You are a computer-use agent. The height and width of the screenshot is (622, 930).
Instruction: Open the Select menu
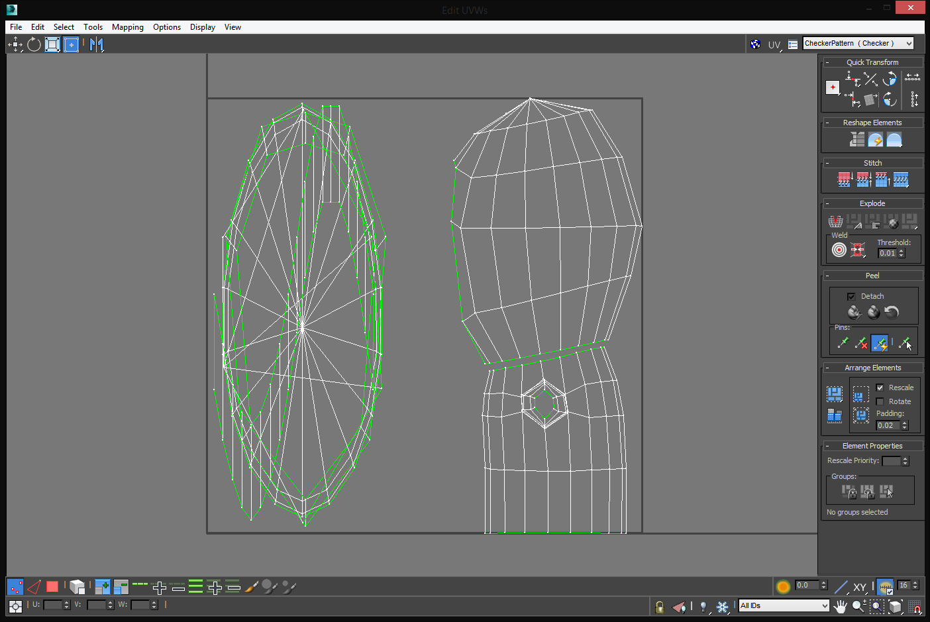[x=64, y=27]
